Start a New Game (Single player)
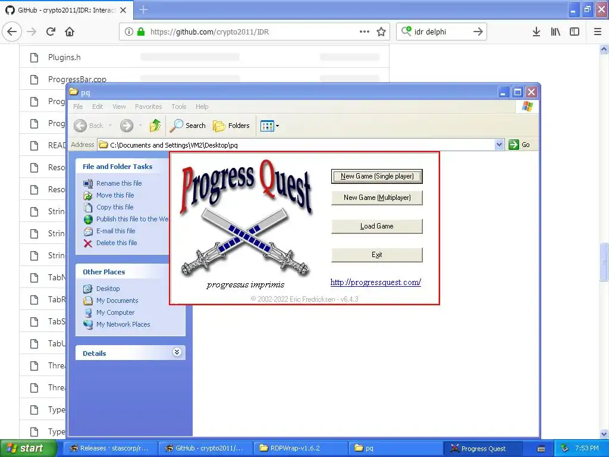609x457 pixels. [376, 176]
